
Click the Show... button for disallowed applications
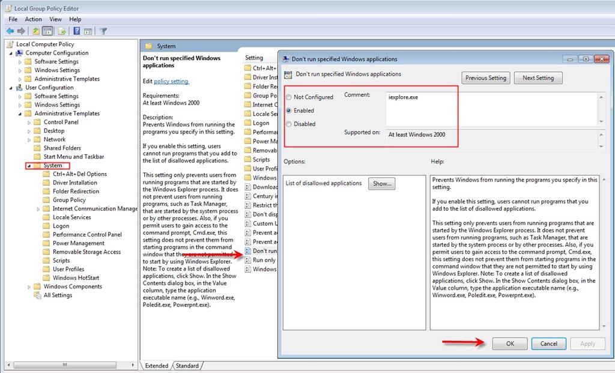381,184
